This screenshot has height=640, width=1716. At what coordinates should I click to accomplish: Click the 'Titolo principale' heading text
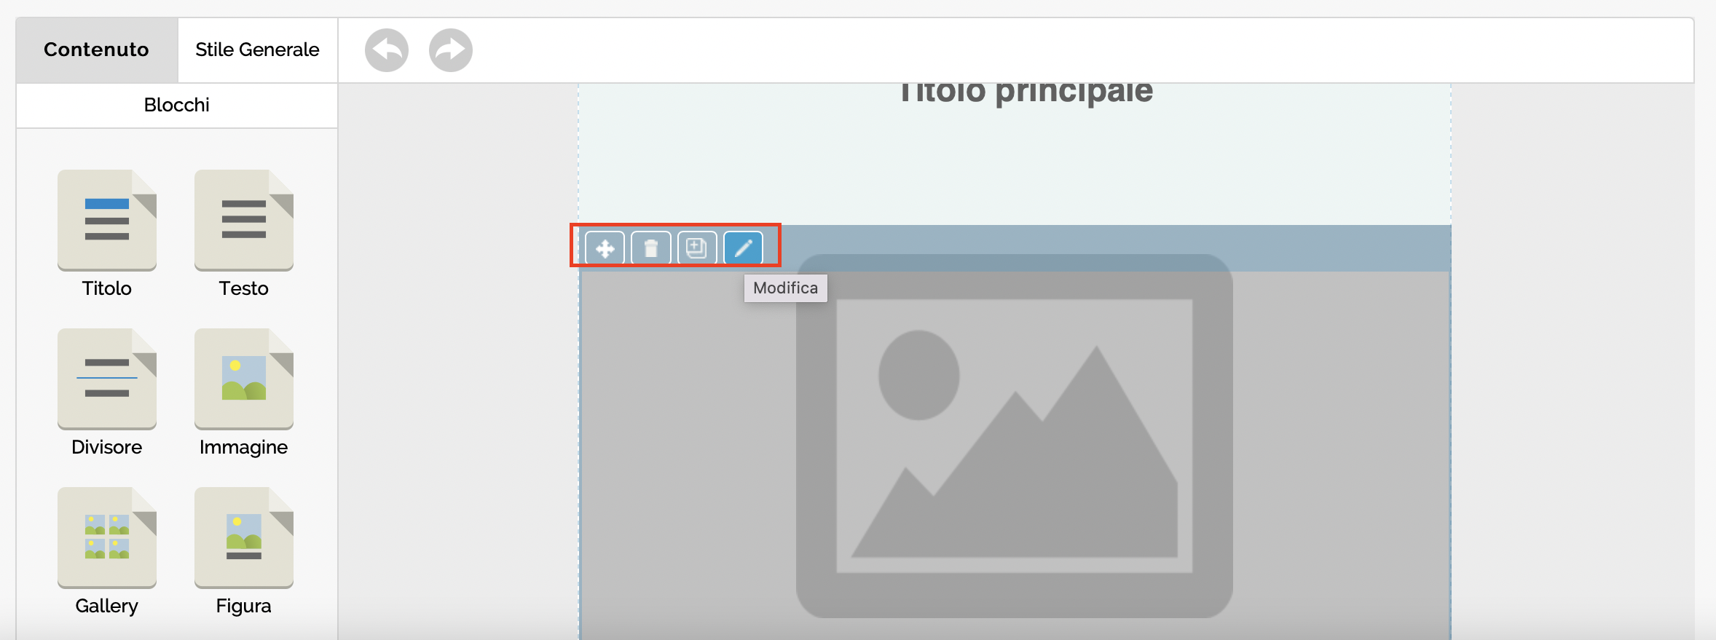[x=1026, y=92]
